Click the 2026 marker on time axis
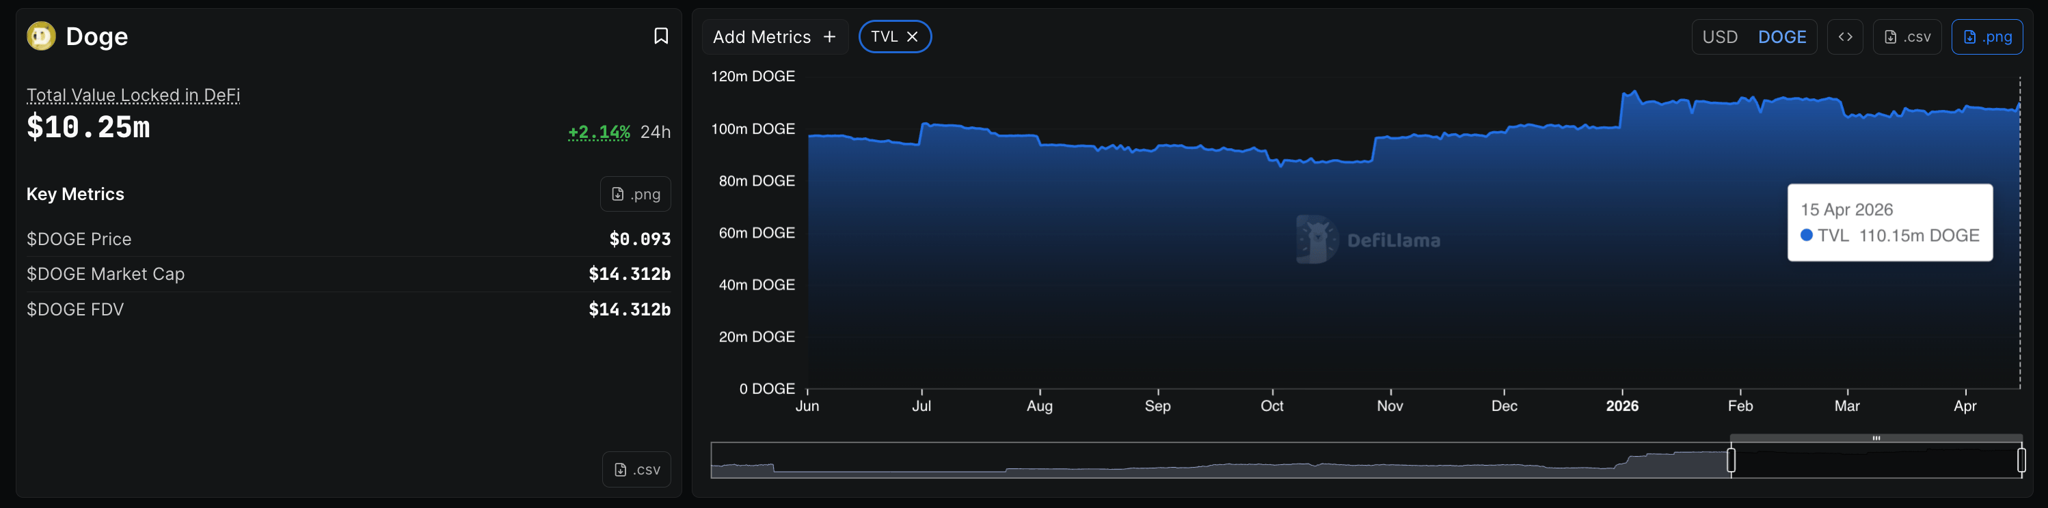 point(1621,406)
